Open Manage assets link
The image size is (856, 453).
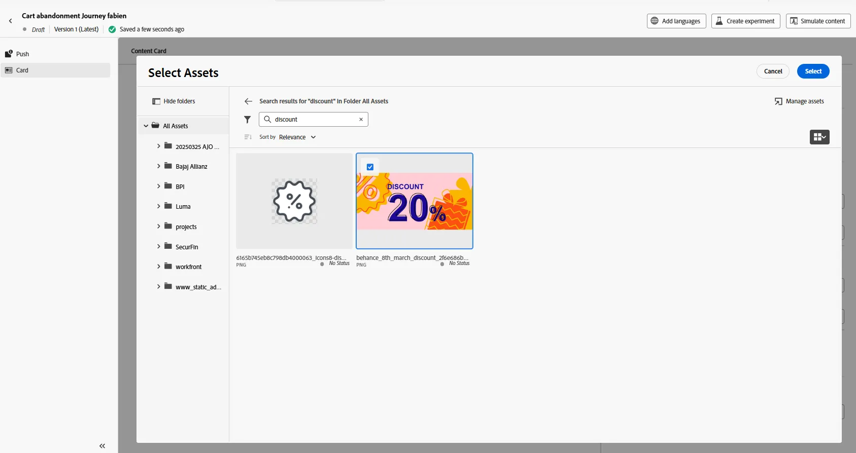[x=799, y=101]
